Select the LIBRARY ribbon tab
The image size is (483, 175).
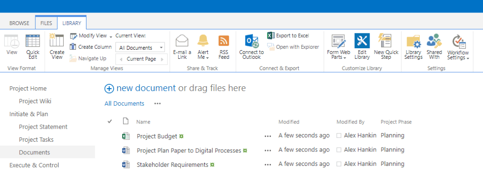(x=72, y=23)
